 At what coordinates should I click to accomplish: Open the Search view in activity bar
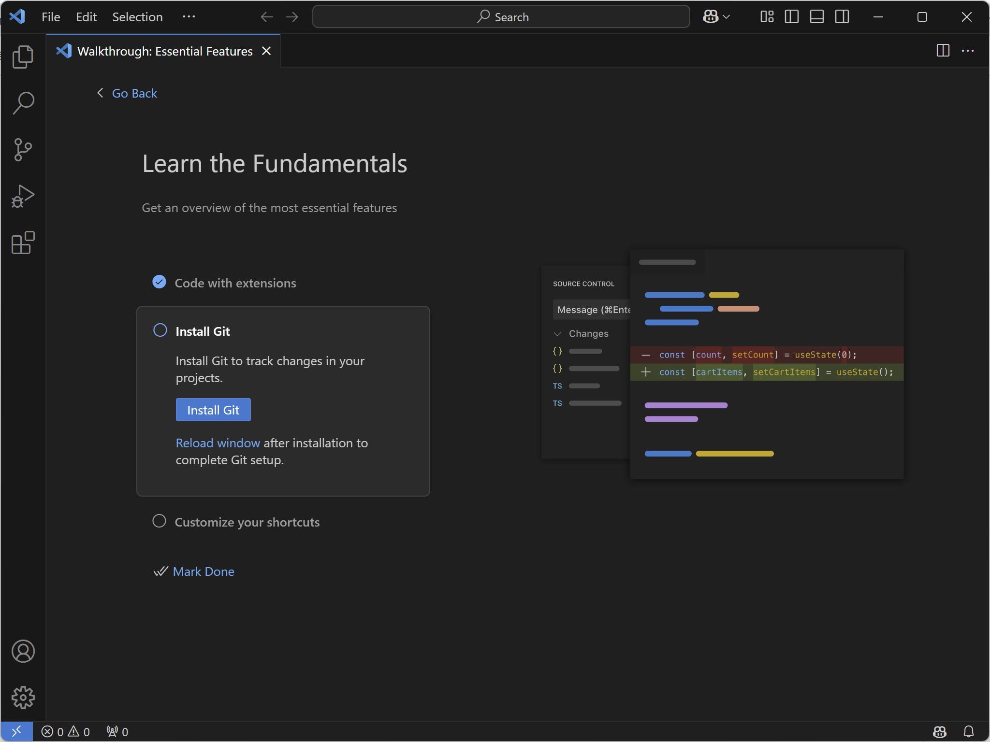(23, 103)
